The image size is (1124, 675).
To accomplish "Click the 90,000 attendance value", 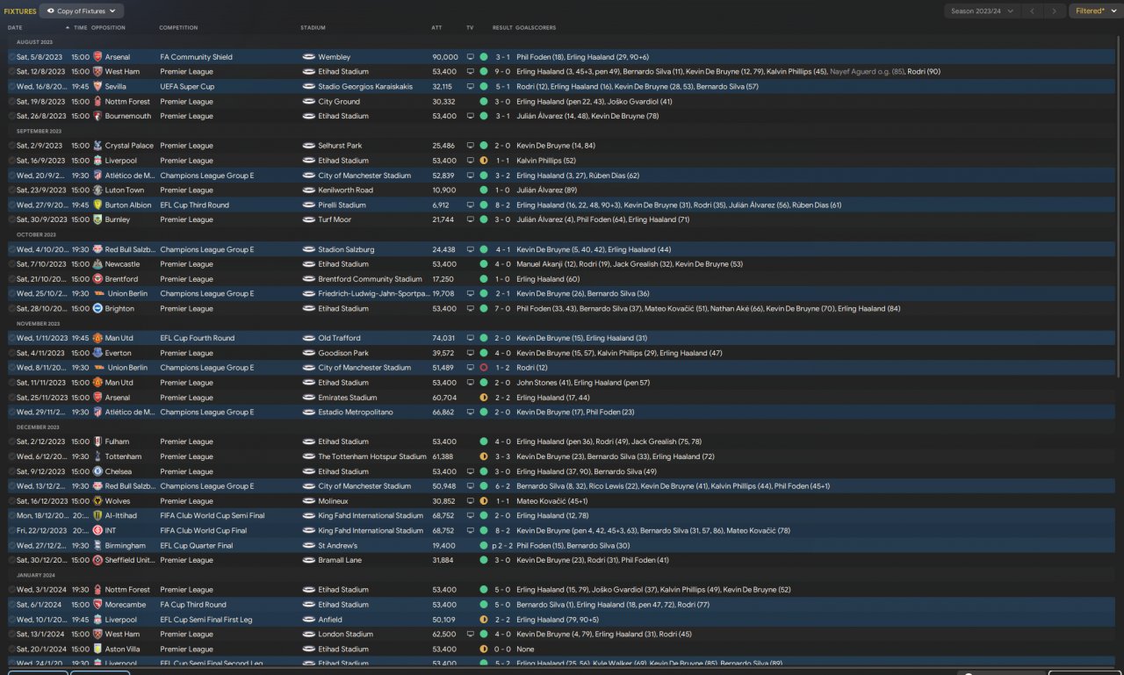I will coord(445,57).
